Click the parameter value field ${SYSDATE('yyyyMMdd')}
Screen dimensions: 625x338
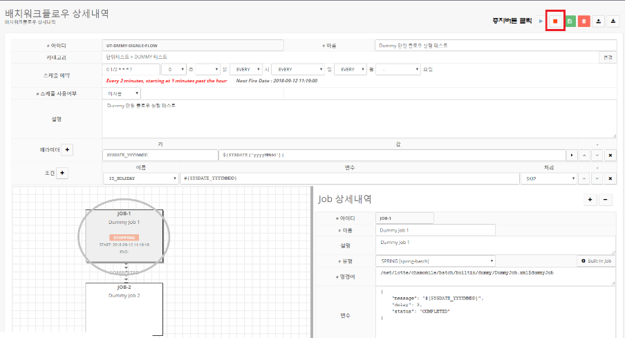[x=392, y=155]
